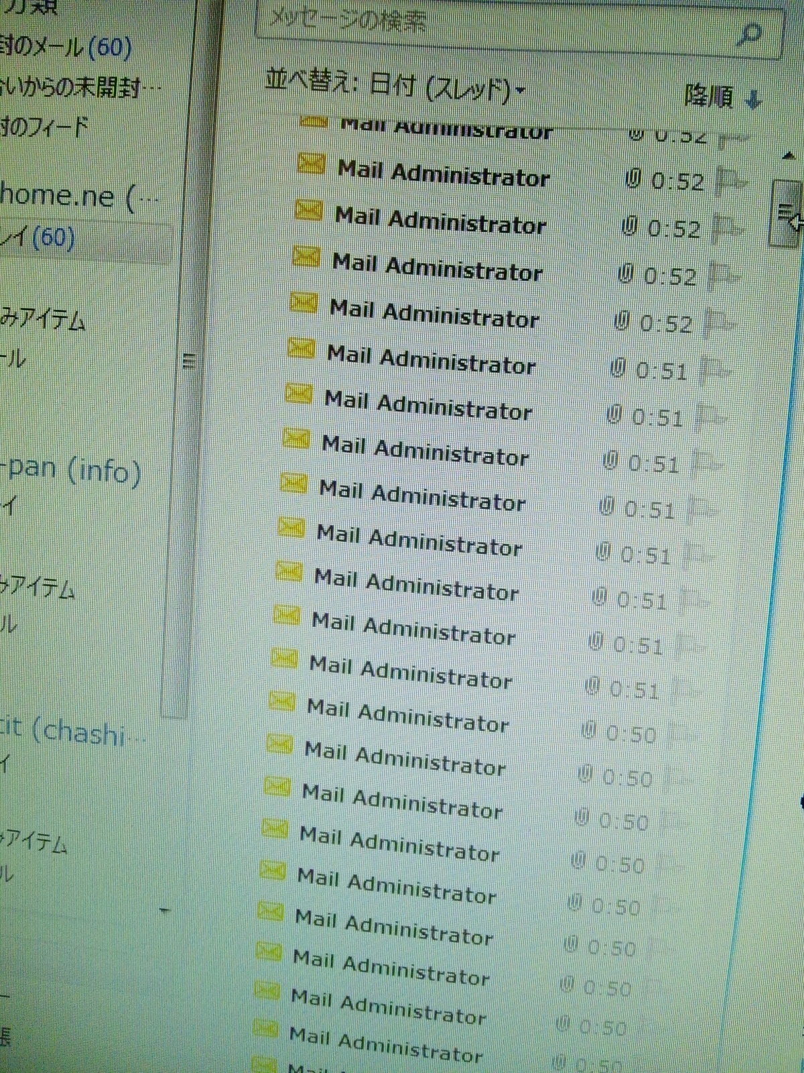Screen dimensions: 804x1073
Task: Flag the first 0:51 Mail Administrator message
Action: point(714,370)
